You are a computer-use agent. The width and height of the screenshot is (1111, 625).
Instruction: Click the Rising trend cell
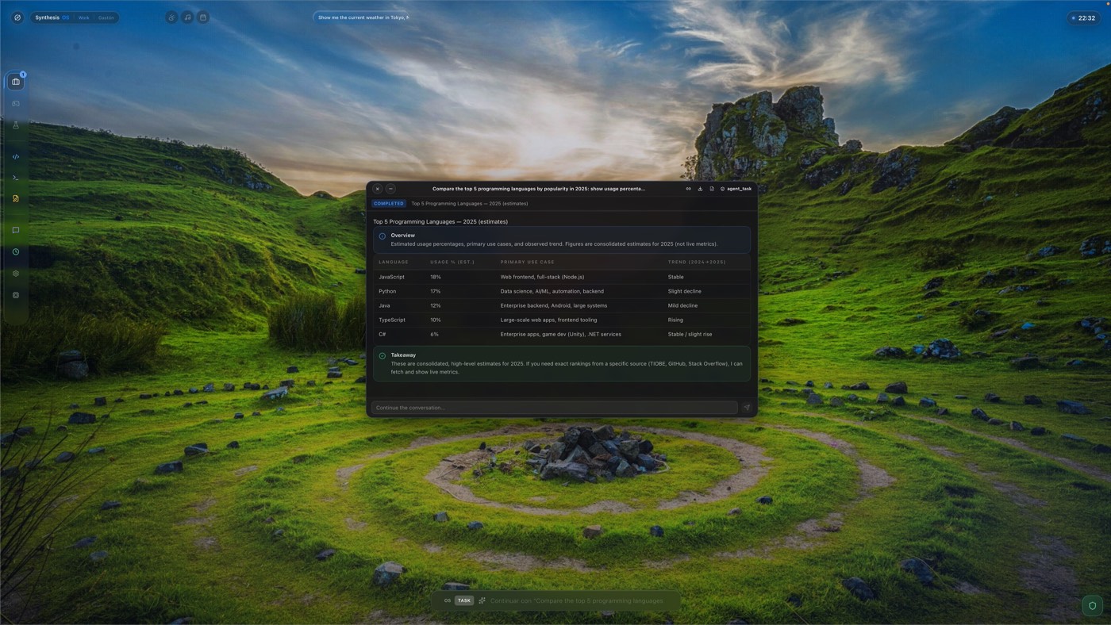click(675, 320)
